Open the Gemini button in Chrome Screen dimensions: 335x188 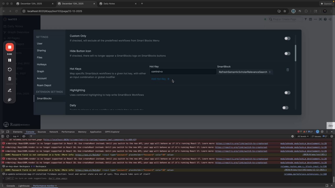click(326, 4)
